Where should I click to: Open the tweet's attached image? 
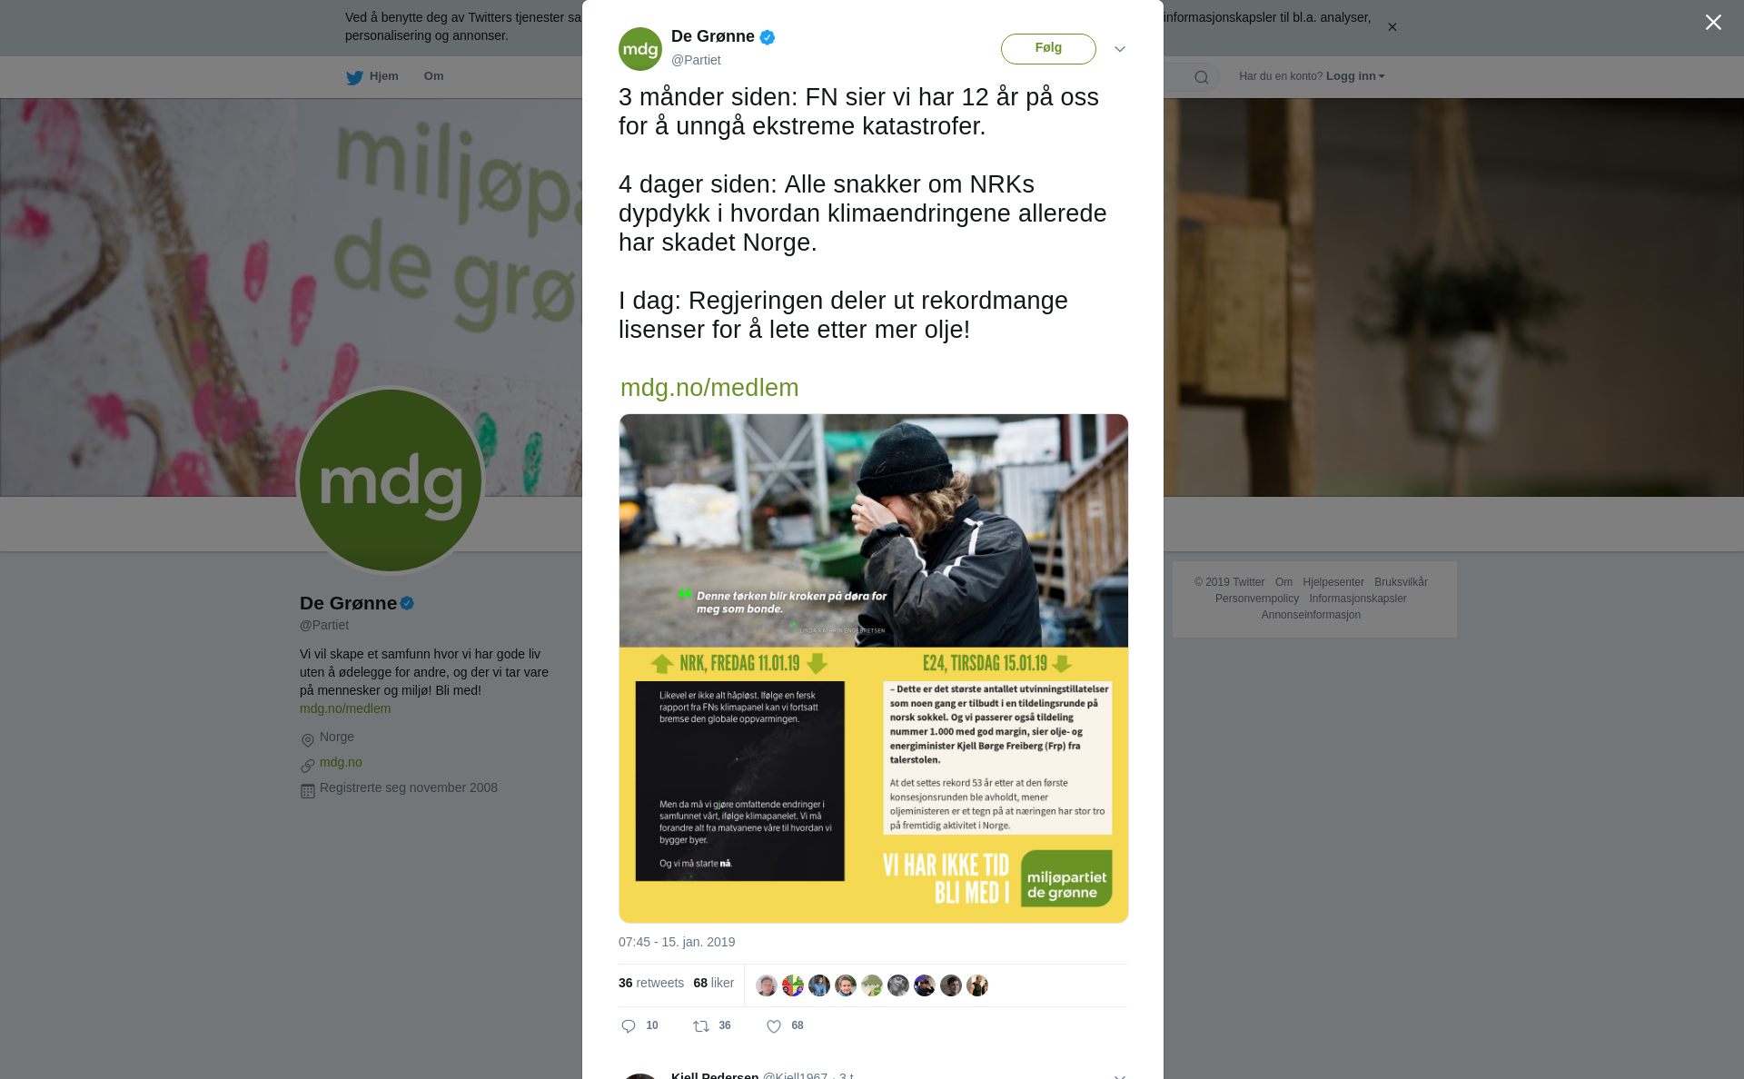click(874, 668)
